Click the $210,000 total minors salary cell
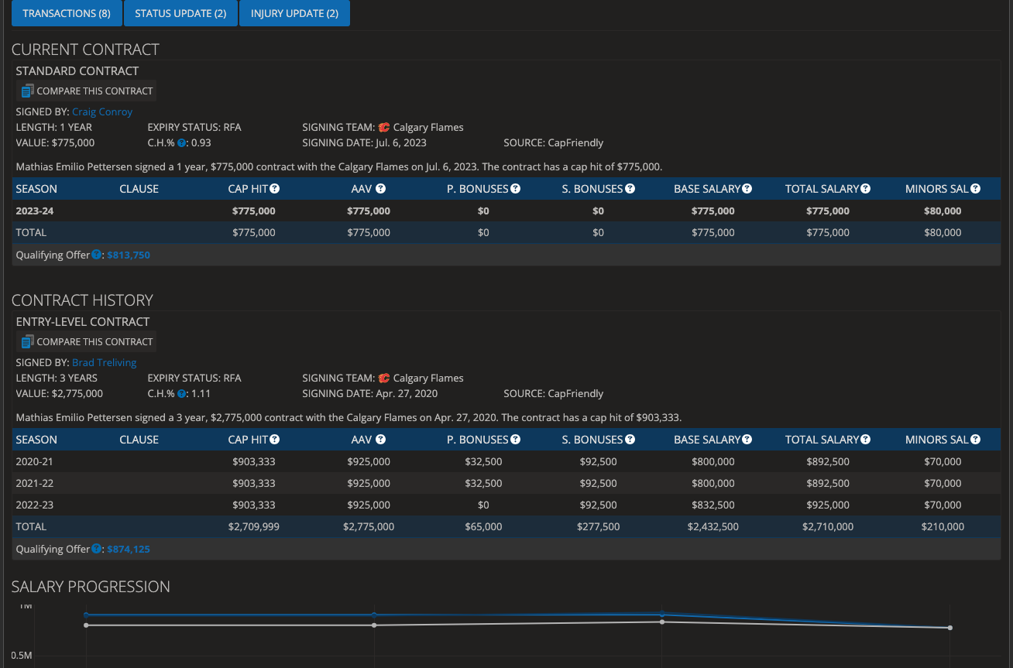1013x668 pixels. pyautogui.click(x=943, y=526)
